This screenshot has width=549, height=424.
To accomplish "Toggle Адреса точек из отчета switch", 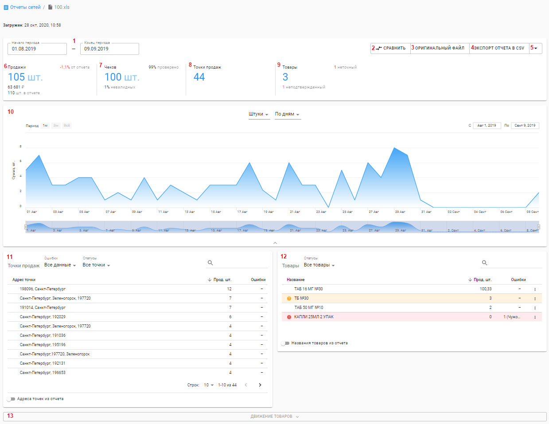I will pos(11,399).
